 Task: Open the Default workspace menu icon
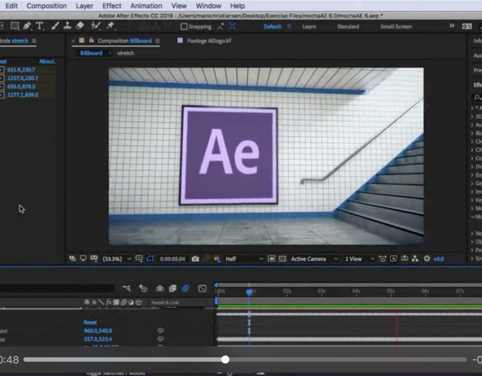289,26
